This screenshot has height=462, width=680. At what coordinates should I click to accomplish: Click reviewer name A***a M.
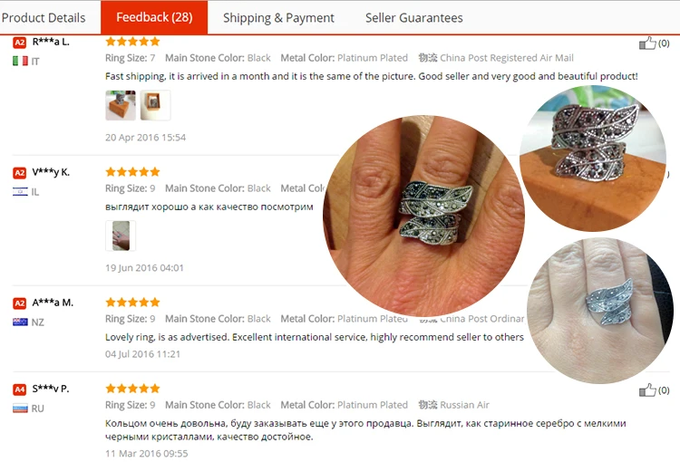(53, 303)
